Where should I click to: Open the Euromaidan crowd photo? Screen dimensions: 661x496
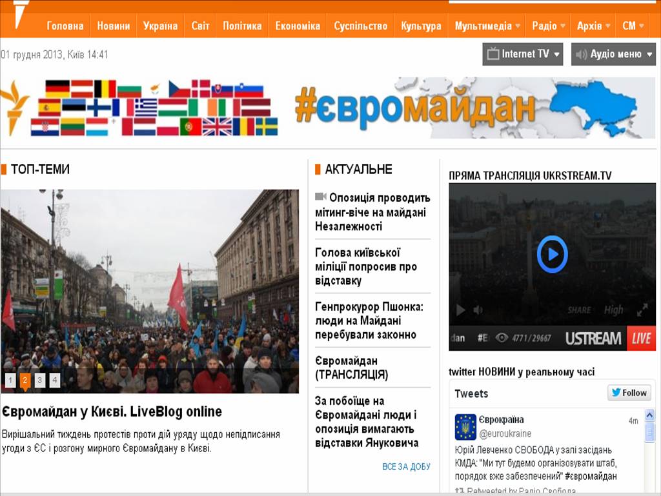[150, 291]
